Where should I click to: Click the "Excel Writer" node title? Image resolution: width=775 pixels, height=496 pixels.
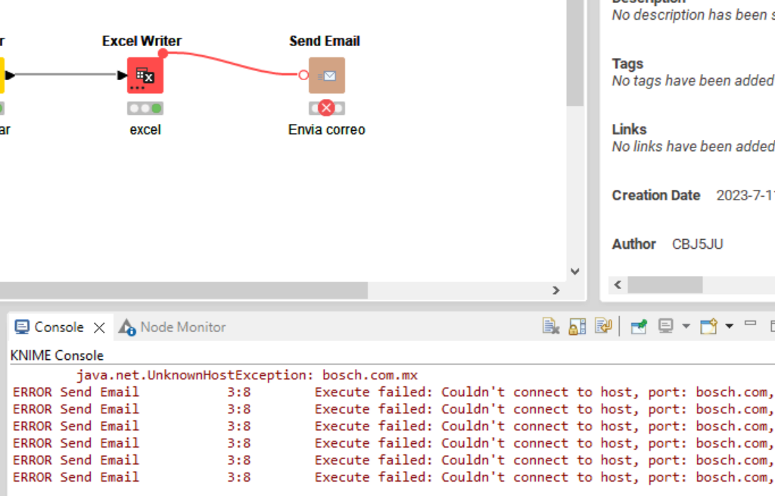(x=142, y=41)
